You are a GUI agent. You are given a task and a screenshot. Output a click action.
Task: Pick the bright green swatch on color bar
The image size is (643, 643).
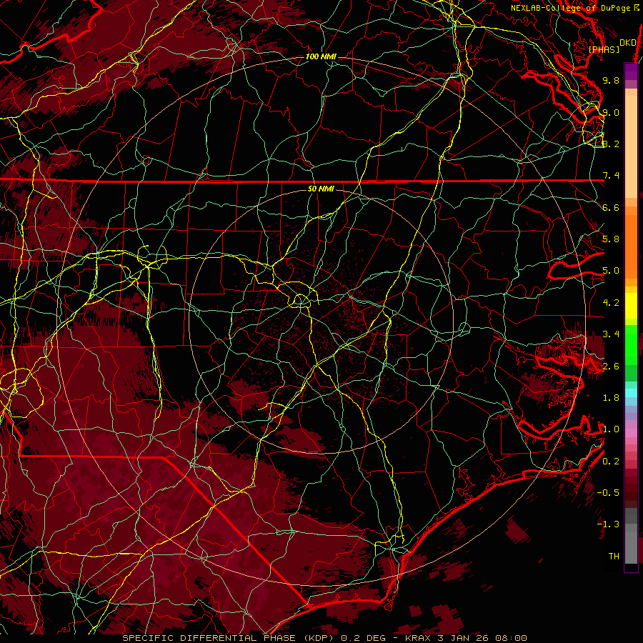point(631,345)
